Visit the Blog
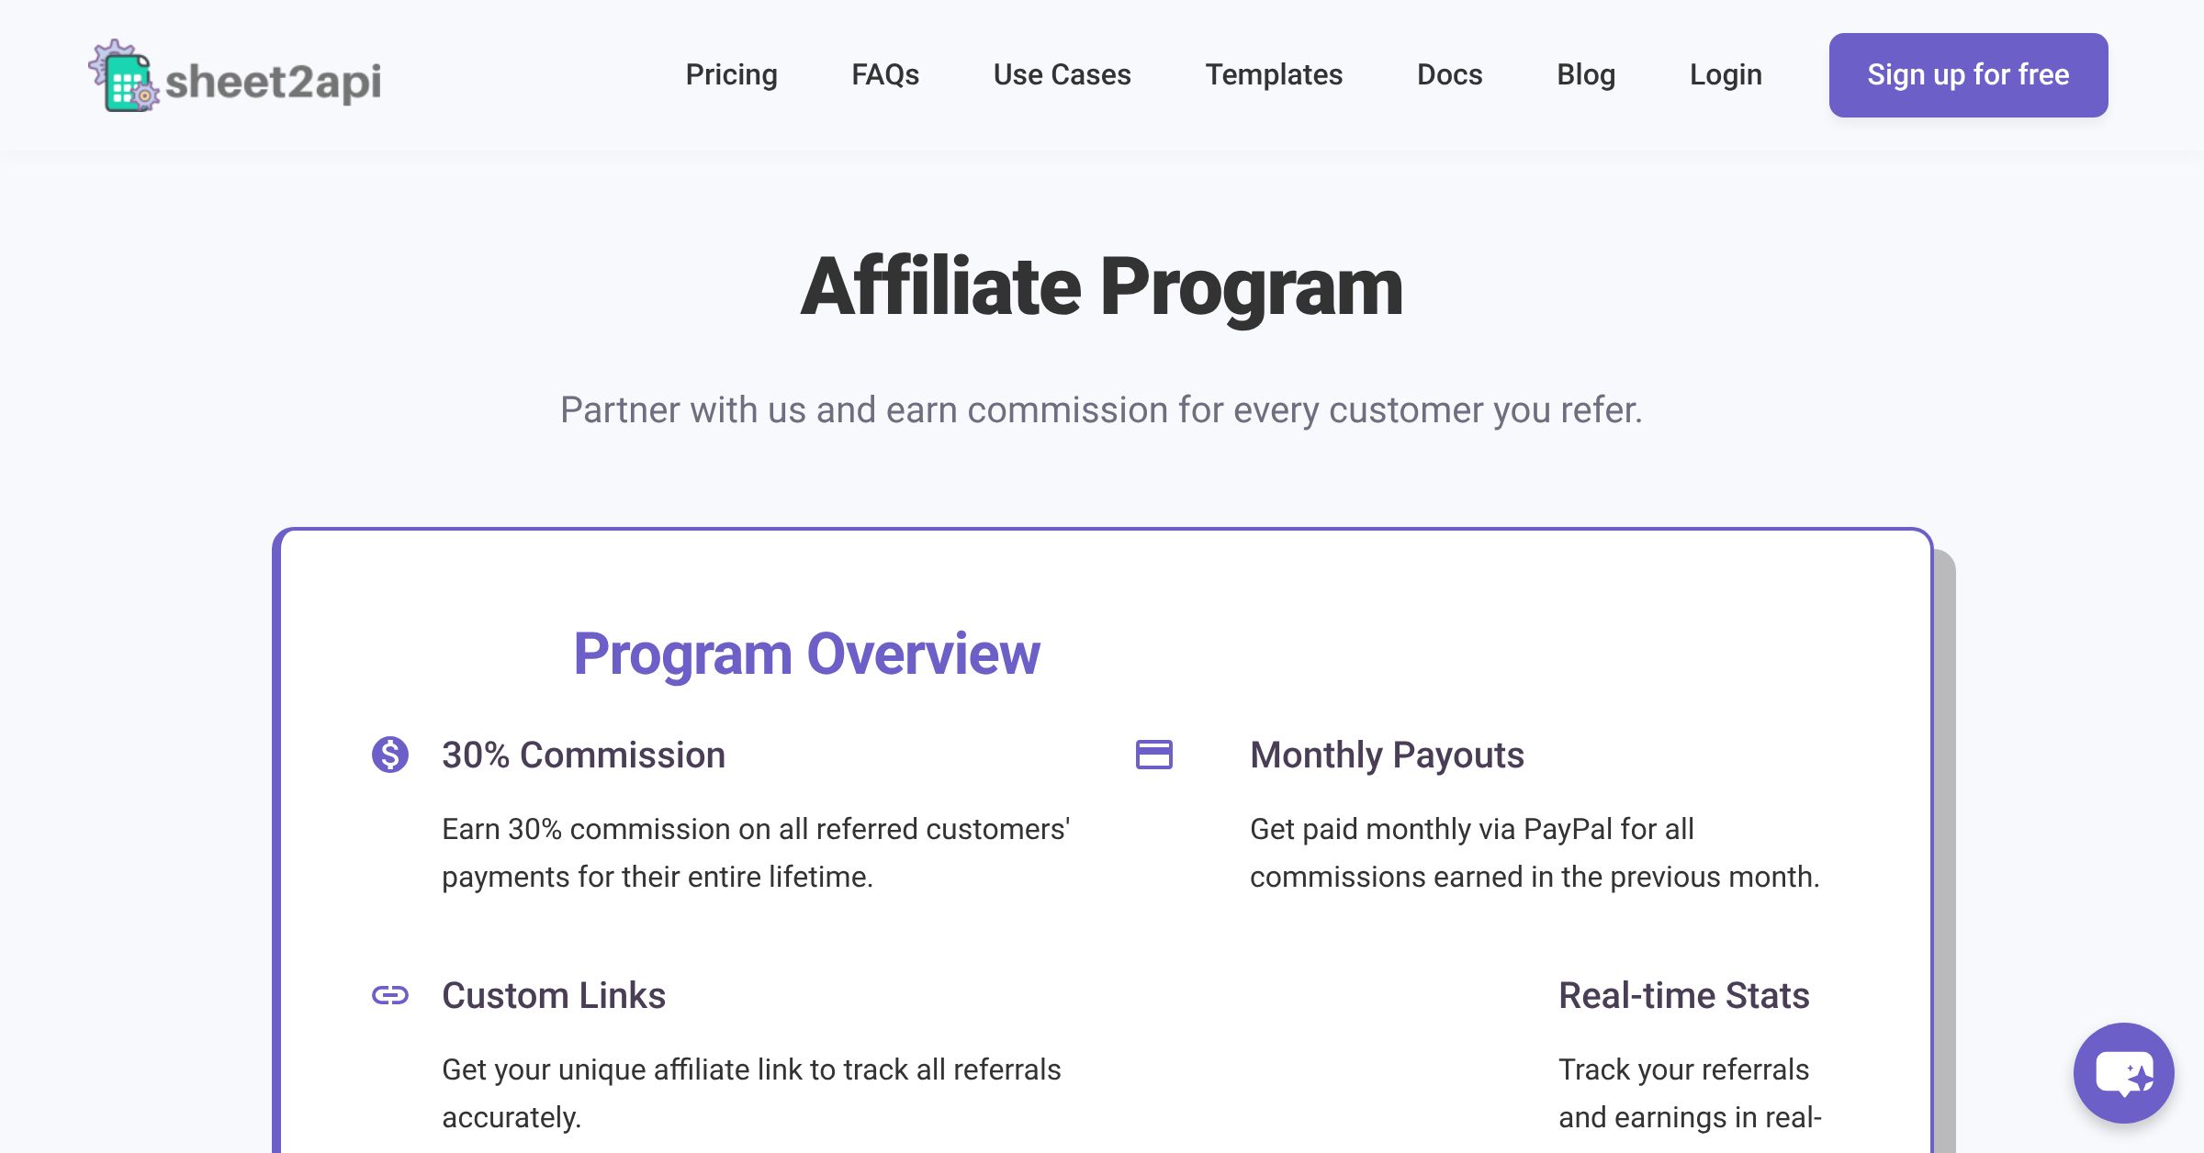 (x=1587, y=74)
